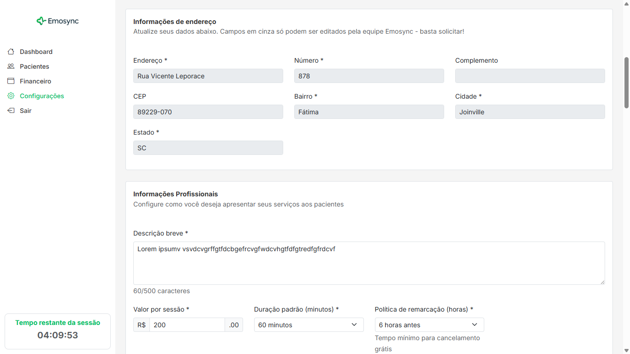
Task: Grab the textarea resize handle corner
Action: coord(602,282)
